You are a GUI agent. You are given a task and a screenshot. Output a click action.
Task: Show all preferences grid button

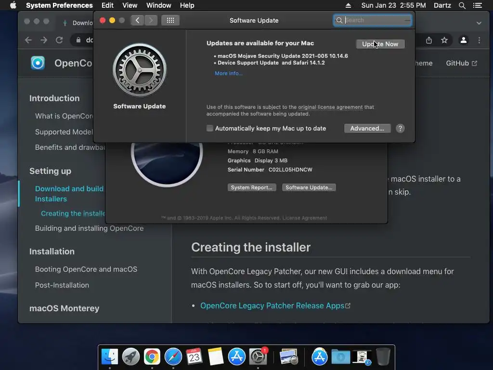click(x=170, y=20)
